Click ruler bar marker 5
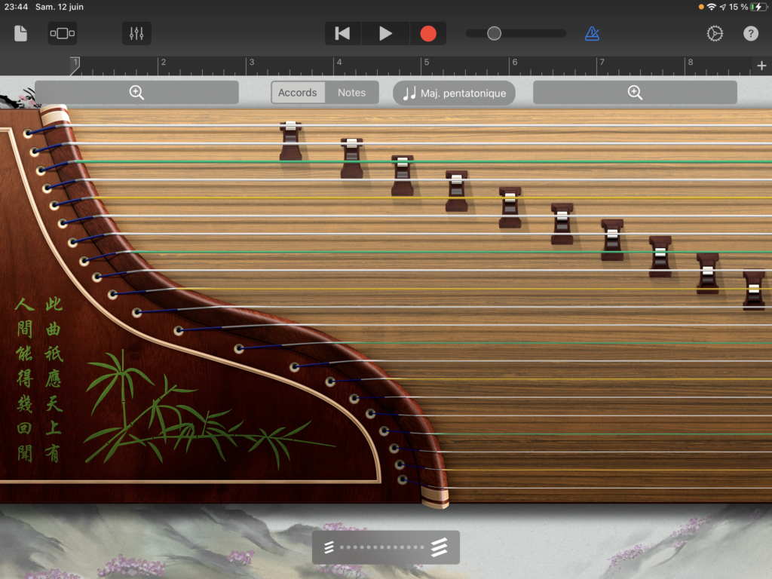Image resolution: width=772 pixels, height=579 pixels. click(427, 63)
